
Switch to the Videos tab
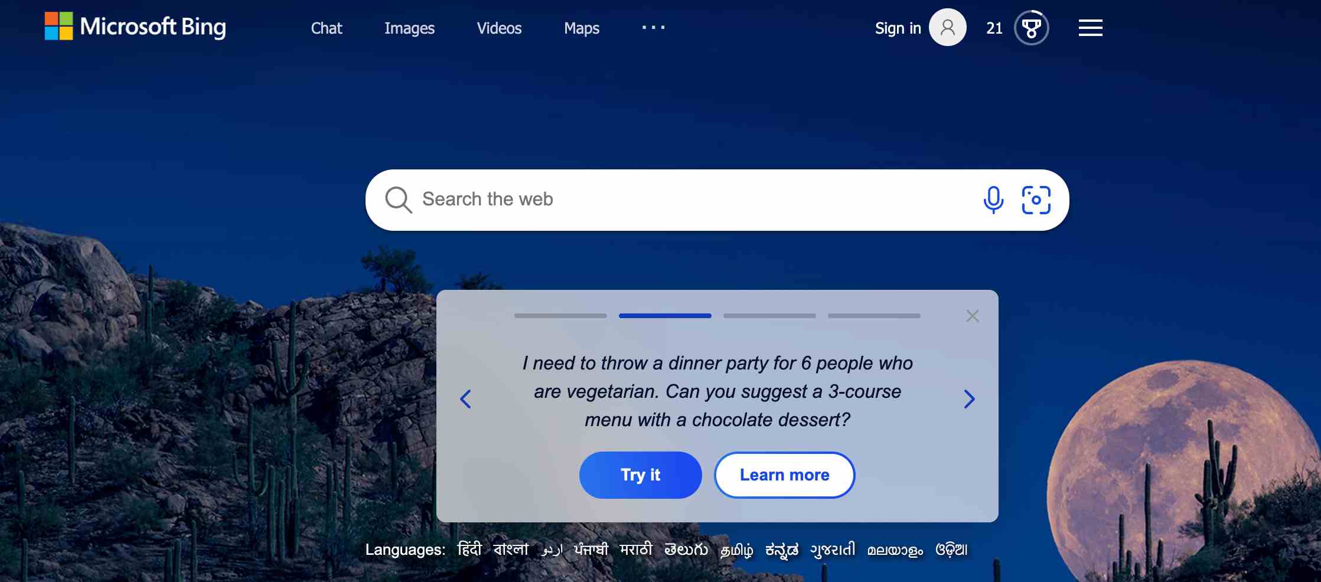tap(499, 28)
